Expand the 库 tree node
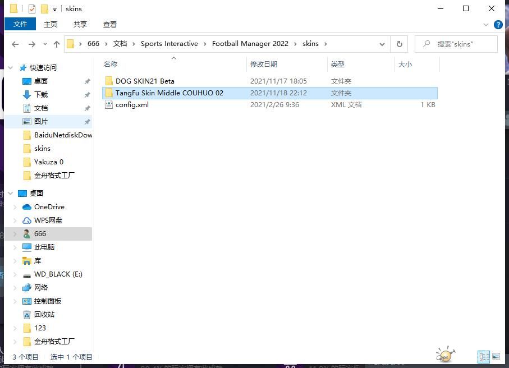The height and width of the screenshot is (368, 509). tap(15, 261)
